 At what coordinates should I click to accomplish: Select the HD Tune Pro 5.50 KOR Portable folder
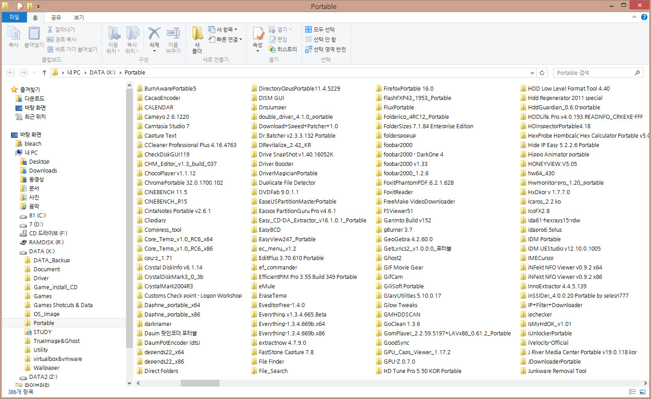point(422,371)
